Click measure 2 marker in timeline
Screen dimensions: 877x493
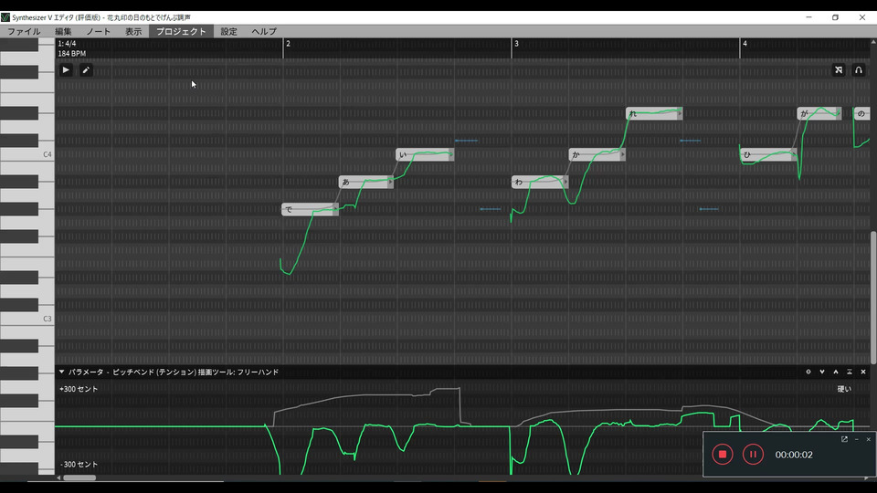click(288, 44)
